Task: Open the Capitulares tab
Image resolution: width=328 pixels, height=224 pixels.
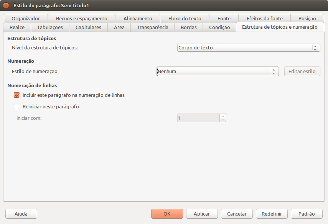Action: tap(88, 27)
